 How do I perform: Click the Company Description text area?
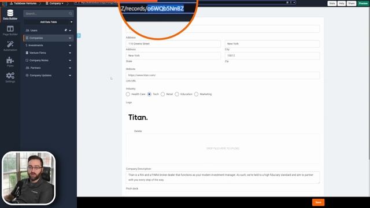[223, 177]
